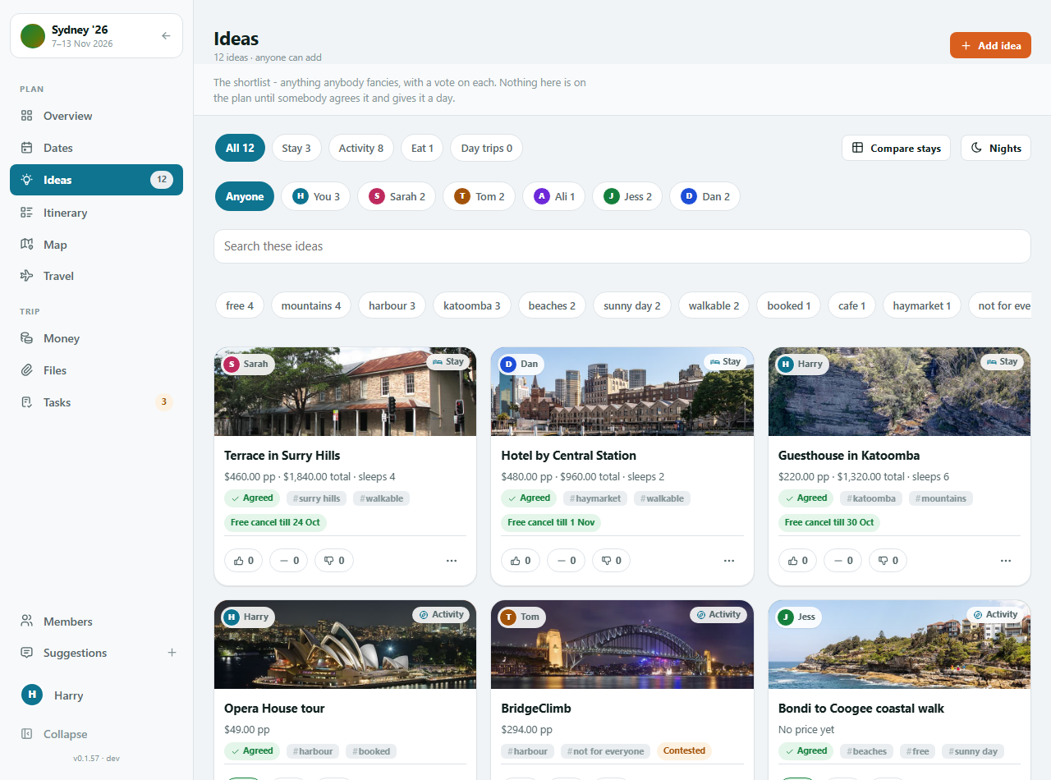This screenshot has width=1051, height=780.
Task: Open the Members page
Action: click(x=96, y=622)
